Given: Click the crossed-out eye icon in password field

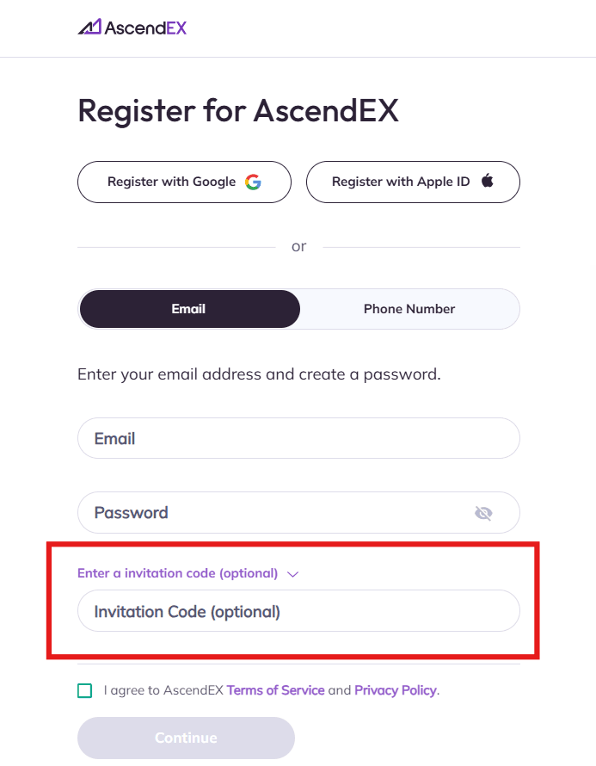Looking at the screenshot, I should (483, 512).
